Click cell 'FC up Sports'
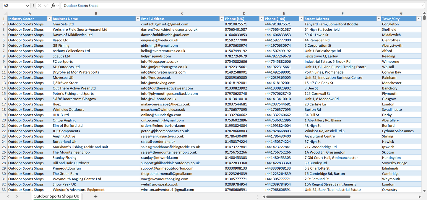 pyautogui.click(x=96, y=61)
